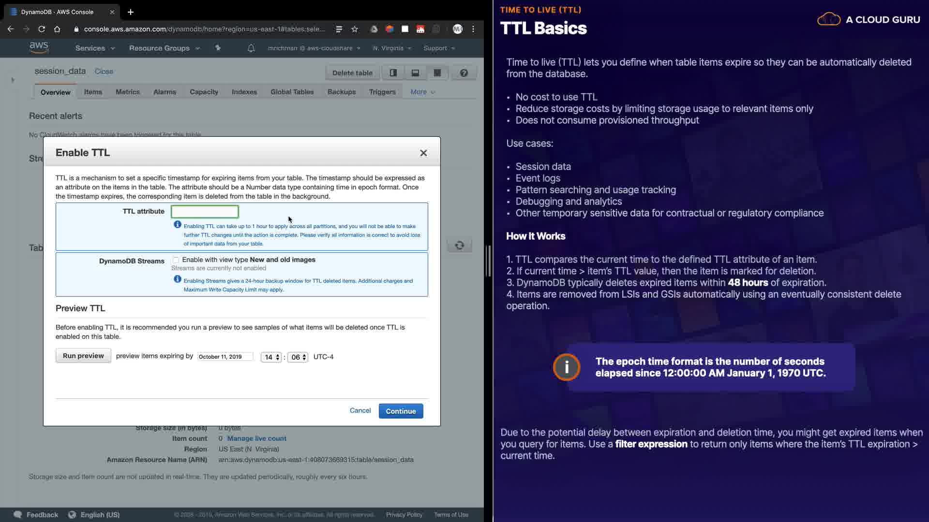Click the pin shortcut icon in navbar

(x=218, y=48)
